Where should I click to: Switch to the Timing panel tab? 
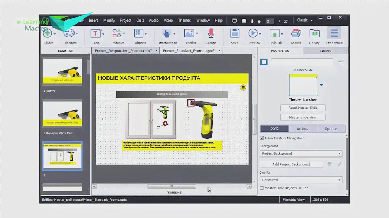point(326,50)
